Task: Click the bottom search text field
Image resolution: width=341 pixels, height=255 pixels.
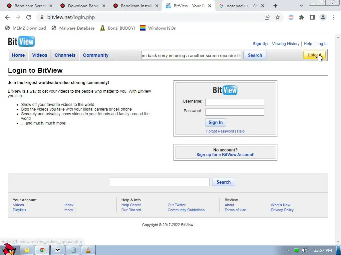Action: [x=160, y=182]
